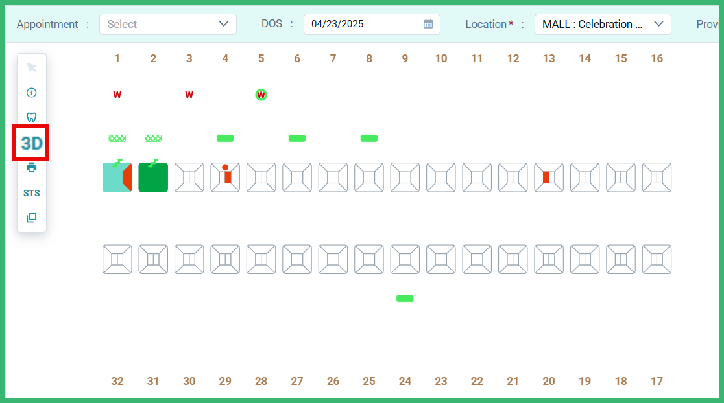Select the teal tooth 1 chart box
The width and height of the screenshot is (724, 403).
tap(117, 178)
